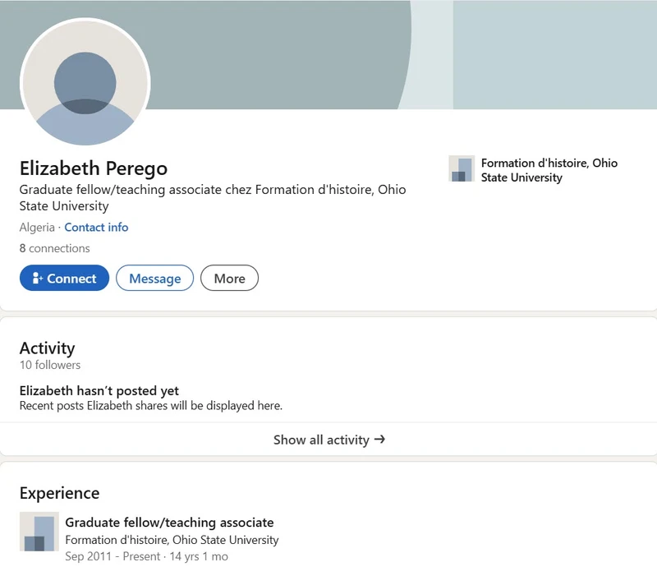Click the Activity section heading
657x576 pixels.
click(x=48, y=348)
